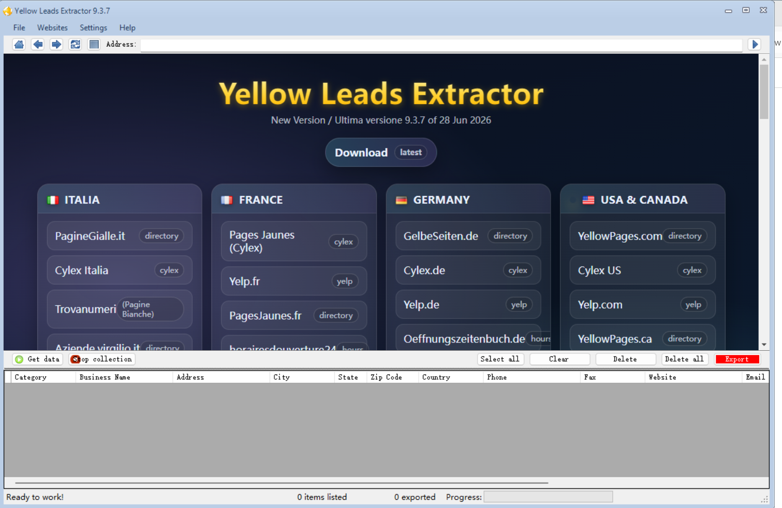This screenshot has height=508, width=782.
Task: Open PagineGialle.it directory link
Action: click(120, 236)
